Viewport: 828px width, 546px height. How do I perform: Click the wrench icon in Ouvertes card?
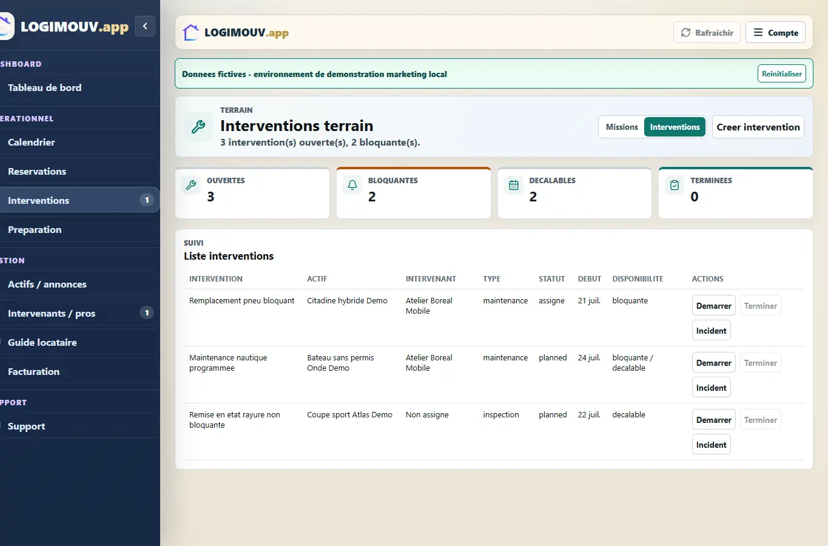click(191, 186)
